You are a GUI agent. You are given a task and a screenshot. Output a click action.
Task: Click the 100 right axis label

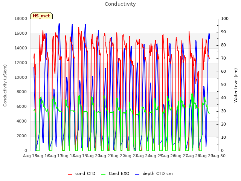point(225,18)
